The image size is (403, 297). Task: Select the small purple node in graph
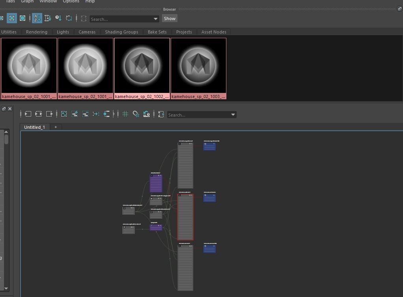156,227
